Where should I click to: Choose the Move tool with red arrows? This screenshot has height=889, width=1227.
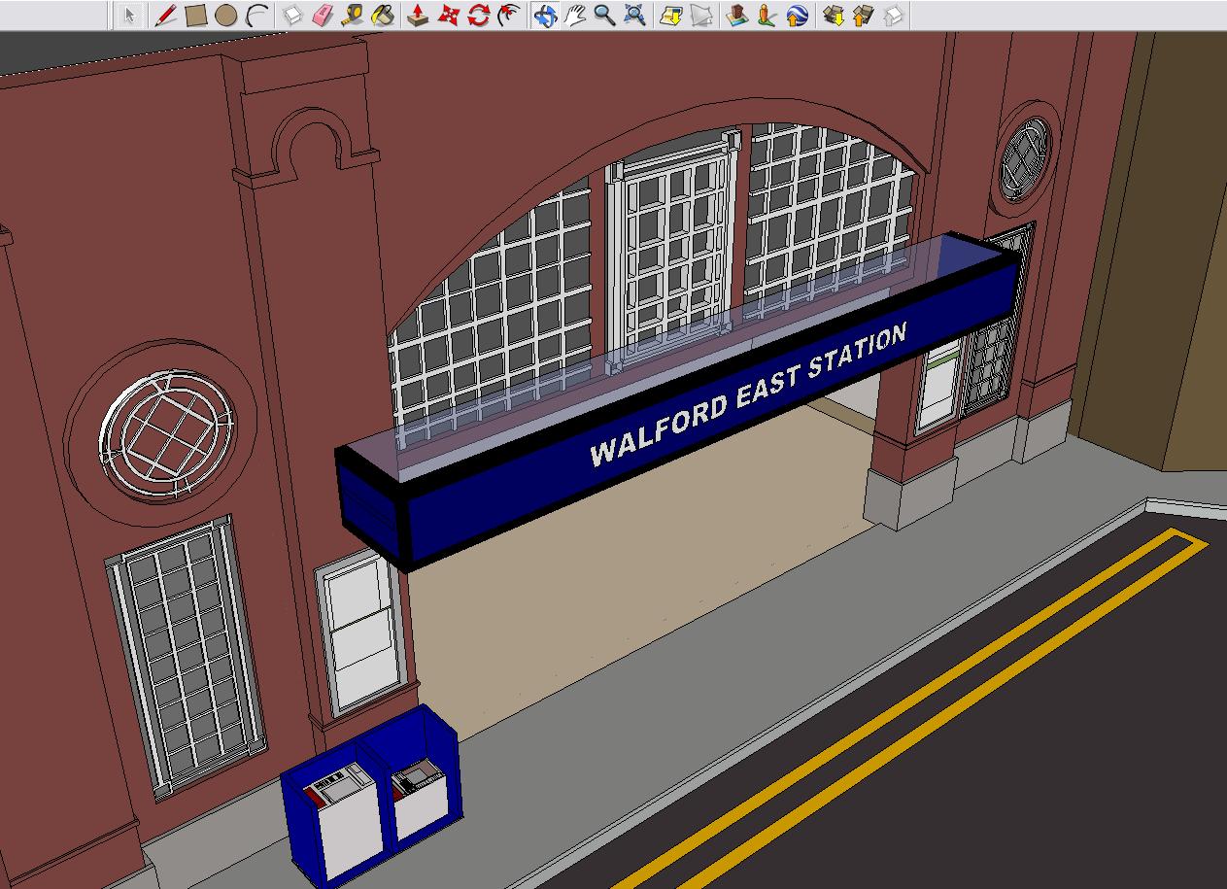click(448, 16)
